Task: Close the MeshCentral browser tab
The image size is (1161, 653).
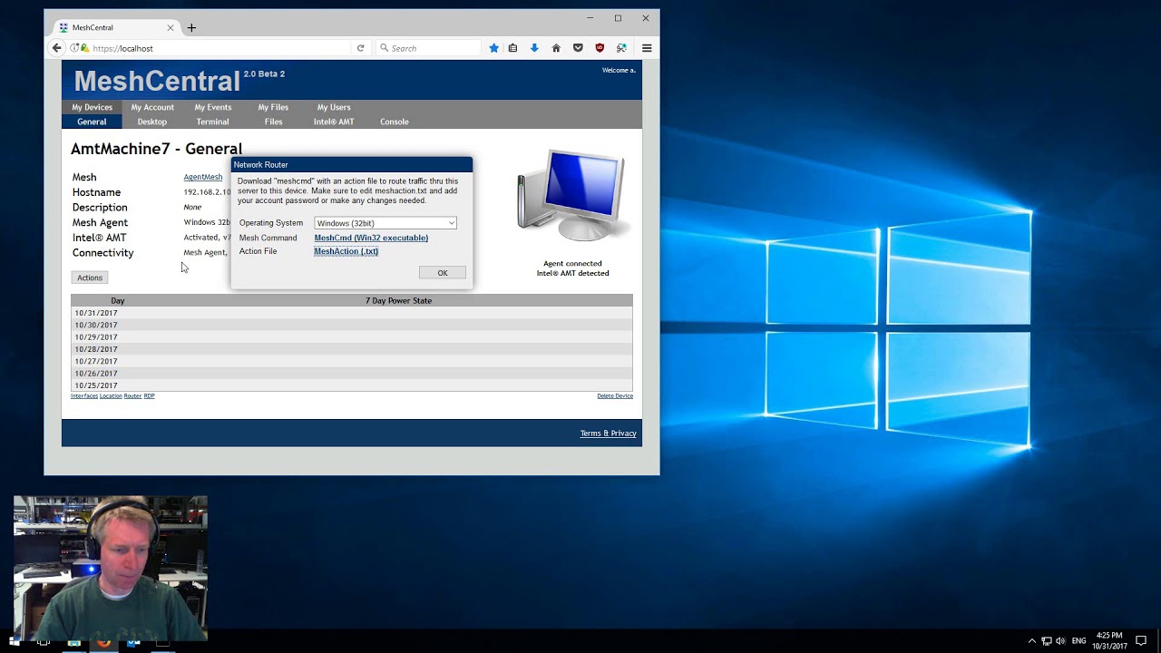Action: tap(170, 28)
